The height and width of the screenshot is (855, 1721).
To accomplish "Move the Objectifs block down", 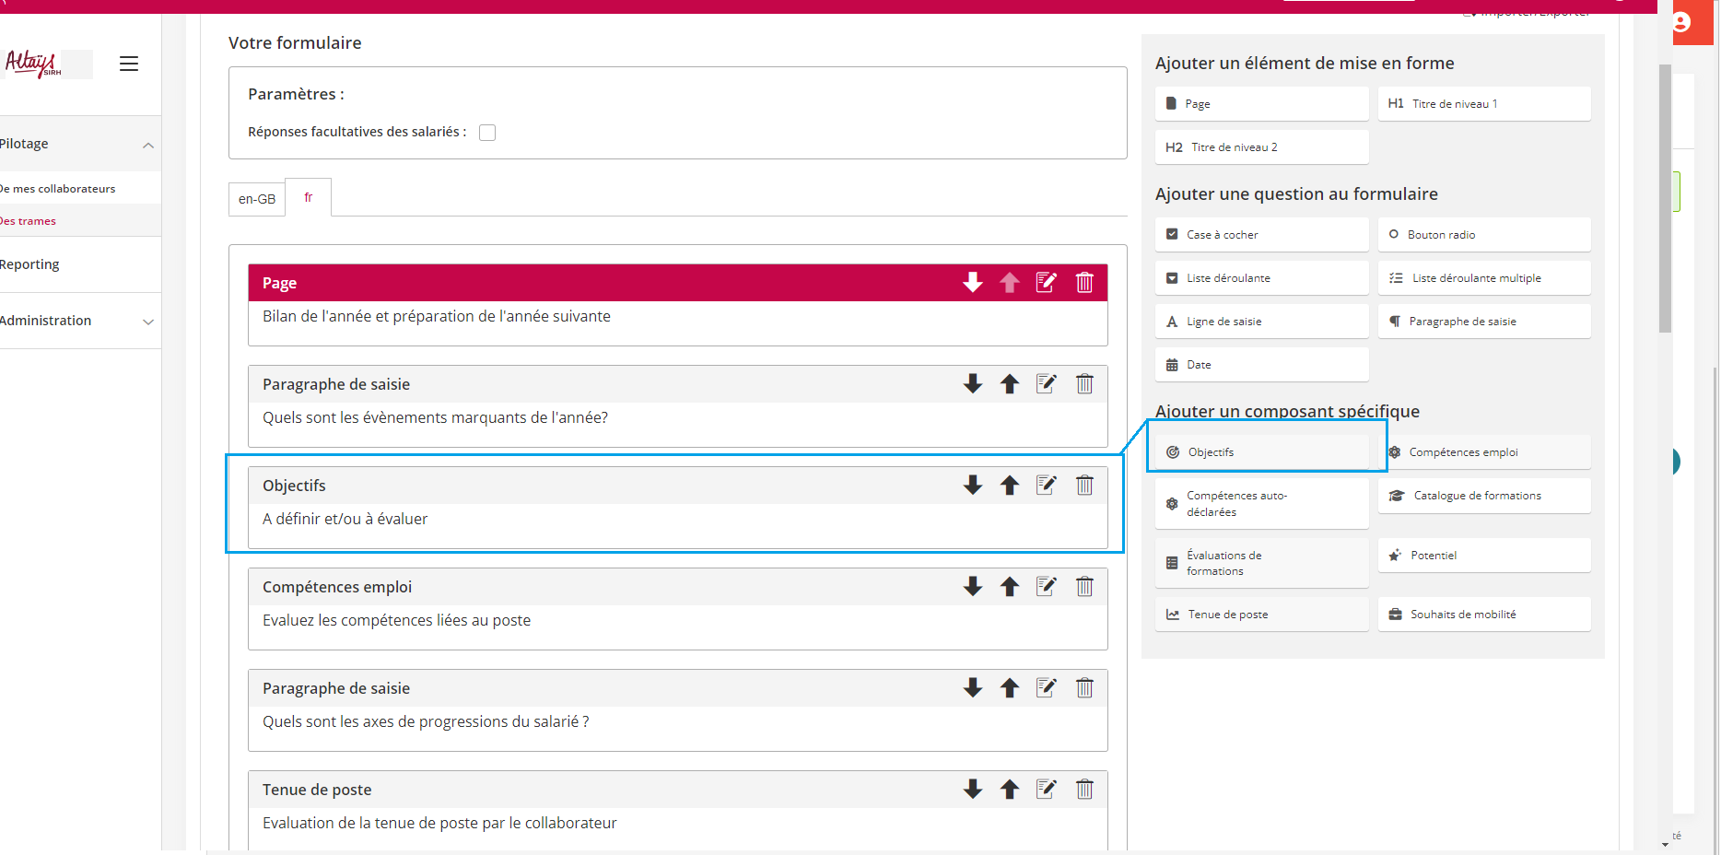I will point(973,486).
